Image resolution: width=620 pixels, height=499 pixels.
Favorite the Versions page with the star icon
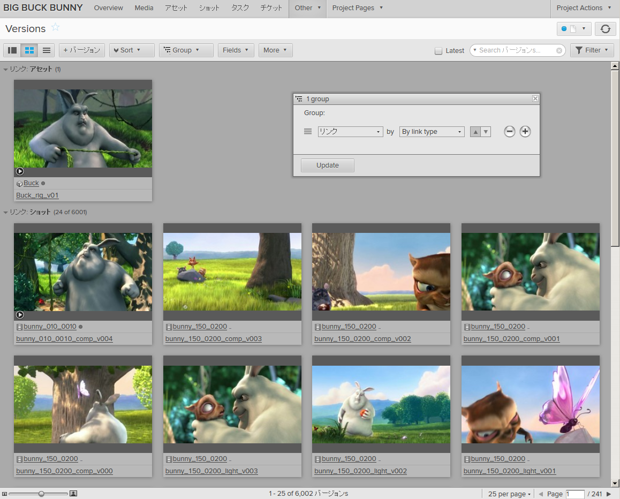point(55,27)
